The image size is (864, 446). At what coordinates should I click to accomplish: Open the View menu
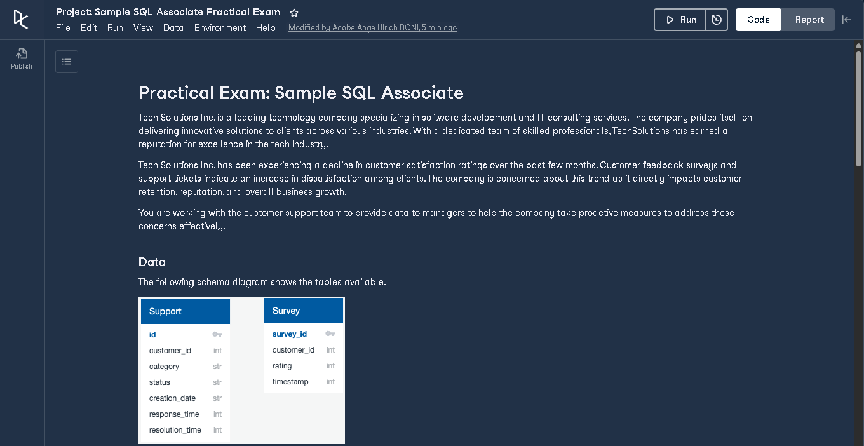(x=143, y=28)
